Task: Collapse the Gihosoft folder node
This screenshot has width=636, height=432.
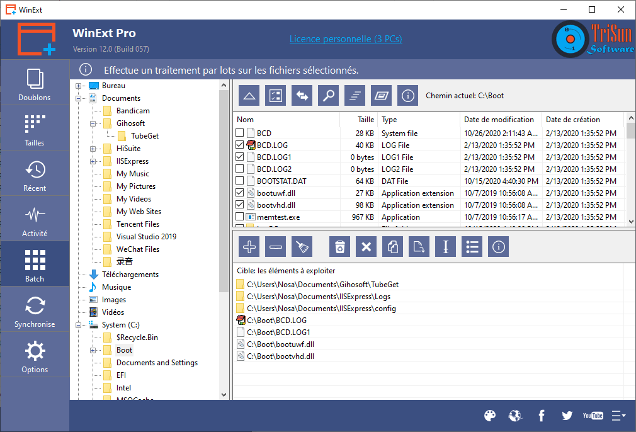Action: (x=93, y=123)
